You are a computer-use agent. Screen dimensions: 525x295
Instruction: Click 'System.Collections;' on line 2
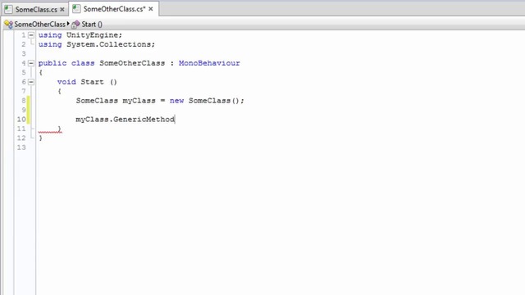[x=111, y=44]
